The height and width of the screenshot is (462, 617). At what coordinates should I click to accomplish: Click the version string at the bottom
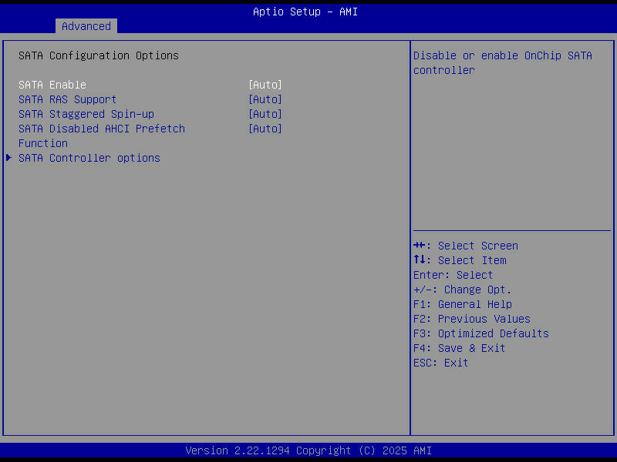point(308,450)
